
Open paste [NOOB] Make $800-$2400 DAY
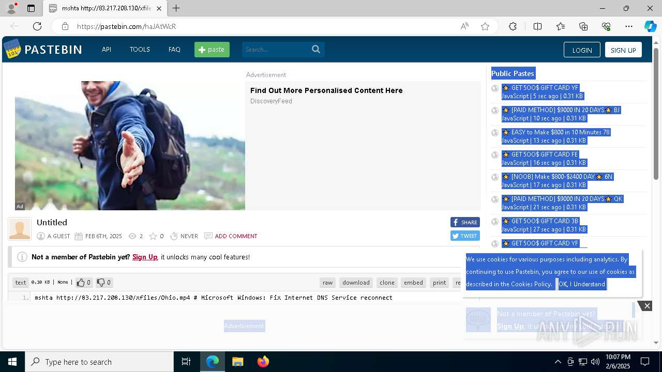point(562,177)
